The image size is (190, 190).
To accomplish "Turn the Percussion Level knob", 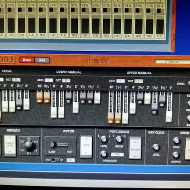I will 104,139.
